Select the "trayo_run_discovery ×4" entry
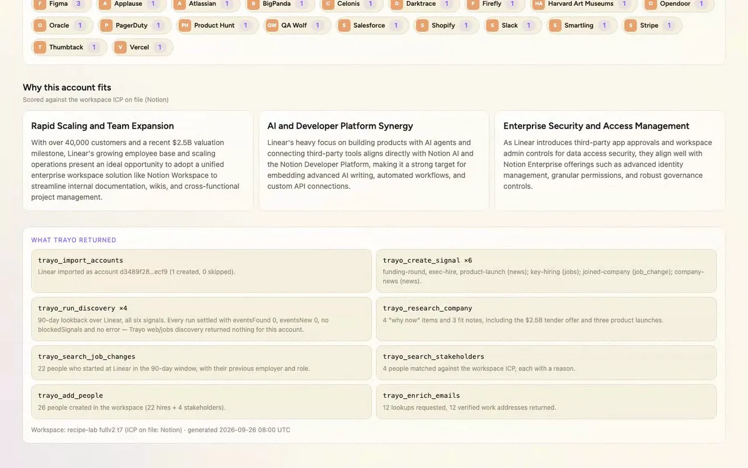The height and width of the screenshot is (468, 748). click(201, 319)
